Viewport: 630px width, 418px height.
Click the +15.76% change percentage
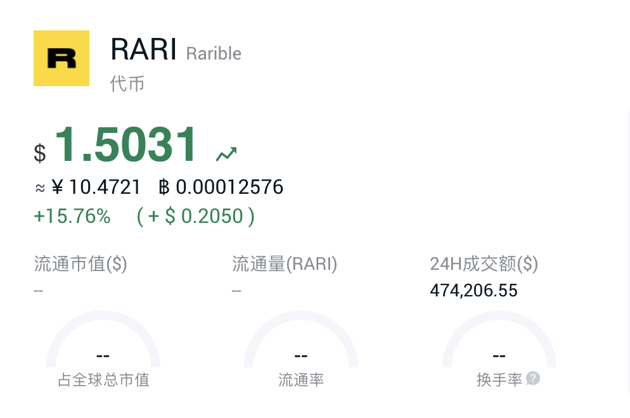click(72, 215)
